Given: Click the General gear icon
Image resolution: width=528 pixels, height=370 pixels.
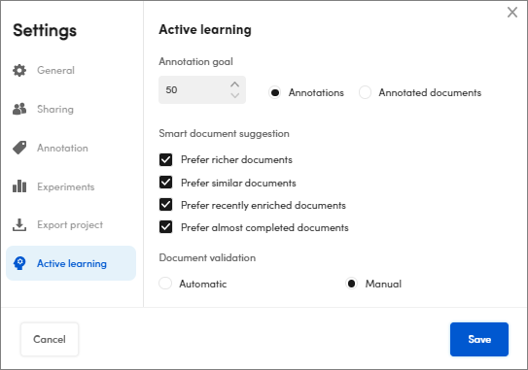Looking at the screenshot, I should [19, 70].
